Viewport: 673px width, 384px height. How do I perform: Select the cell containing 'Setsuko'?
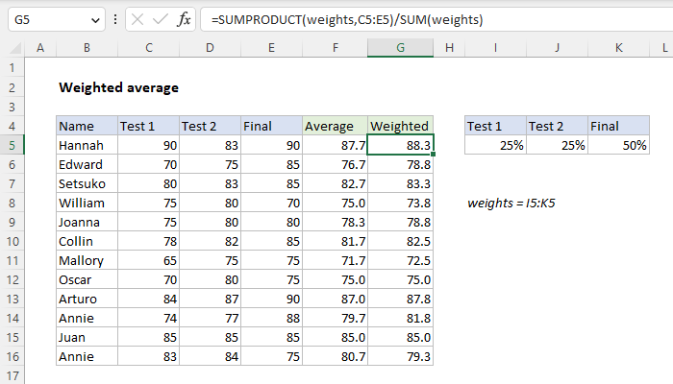[x=87, y=183]
